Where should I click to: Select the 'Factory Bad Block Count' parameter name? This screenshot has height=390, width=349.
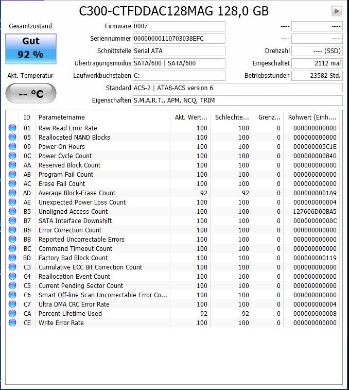point(73,258)
